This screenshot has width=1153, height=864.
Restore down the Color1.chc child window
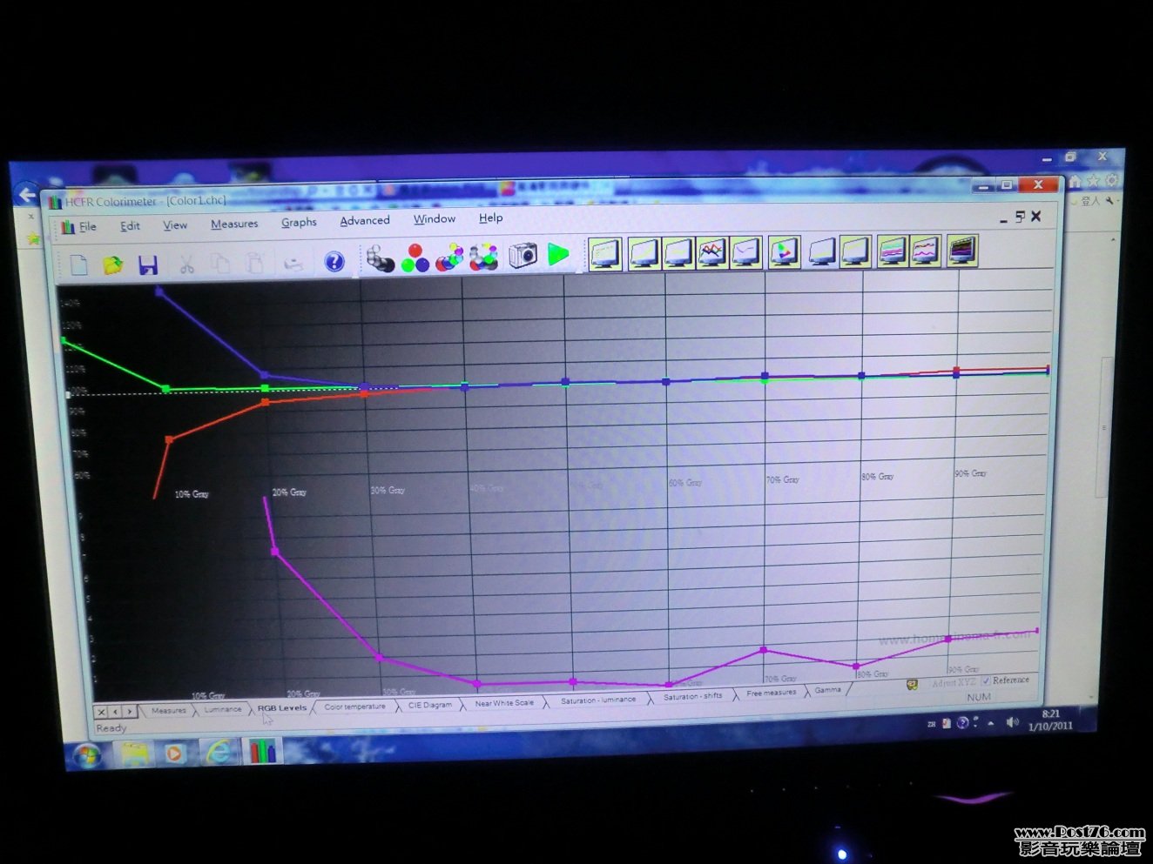1019,217
